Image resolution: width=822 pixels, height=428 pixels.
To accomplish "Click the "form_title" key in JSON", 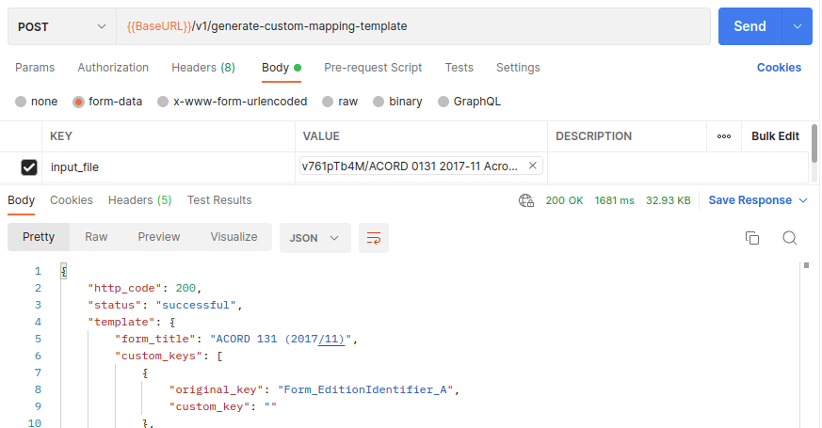I will [155, 339].
